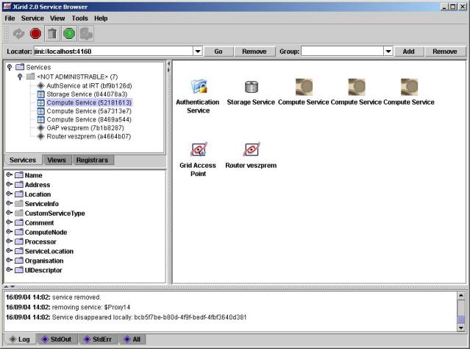Viewport: 470px width, 349px height.
Task: Open the Locator address dropdown
Action: (x=197, y=52)
